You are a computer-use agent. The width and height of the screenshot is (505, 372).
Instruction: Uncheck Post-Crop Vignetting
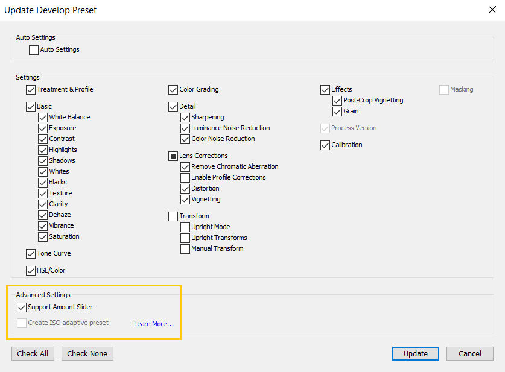click(337, 100)
